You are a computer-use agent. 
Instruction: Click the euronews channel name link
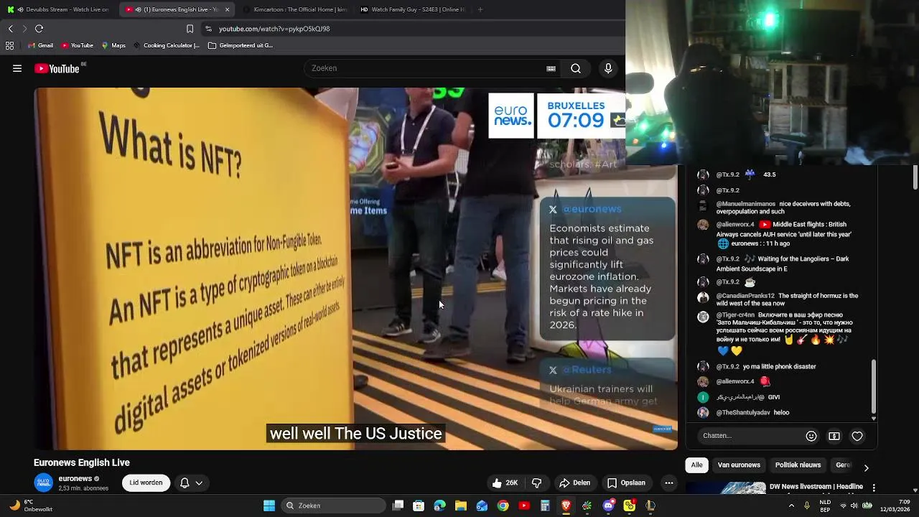[75, 478]
